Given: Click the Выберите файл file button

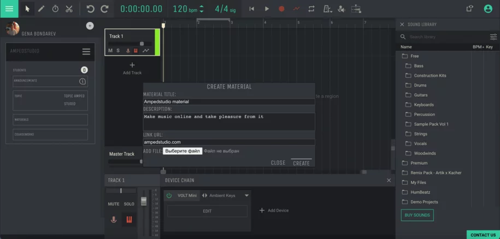Looking at the screenshot, I should click(183, 151).
